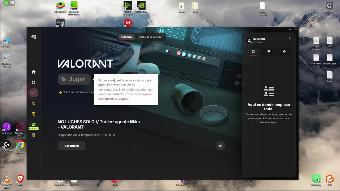Open the add friend tab icon

pyautogui.click(x=284, y=51)
